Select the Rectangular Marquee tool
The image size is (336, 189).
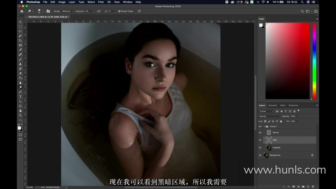20,27
